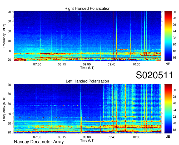
Task: Click the 10:30 tick on the right-handed plot
Action: pyautogui.click(x=136, y=64)
